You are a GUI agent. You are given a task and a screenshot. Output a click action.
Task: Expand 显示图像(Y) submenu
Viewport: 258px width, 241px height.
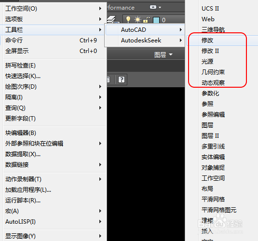53,236
